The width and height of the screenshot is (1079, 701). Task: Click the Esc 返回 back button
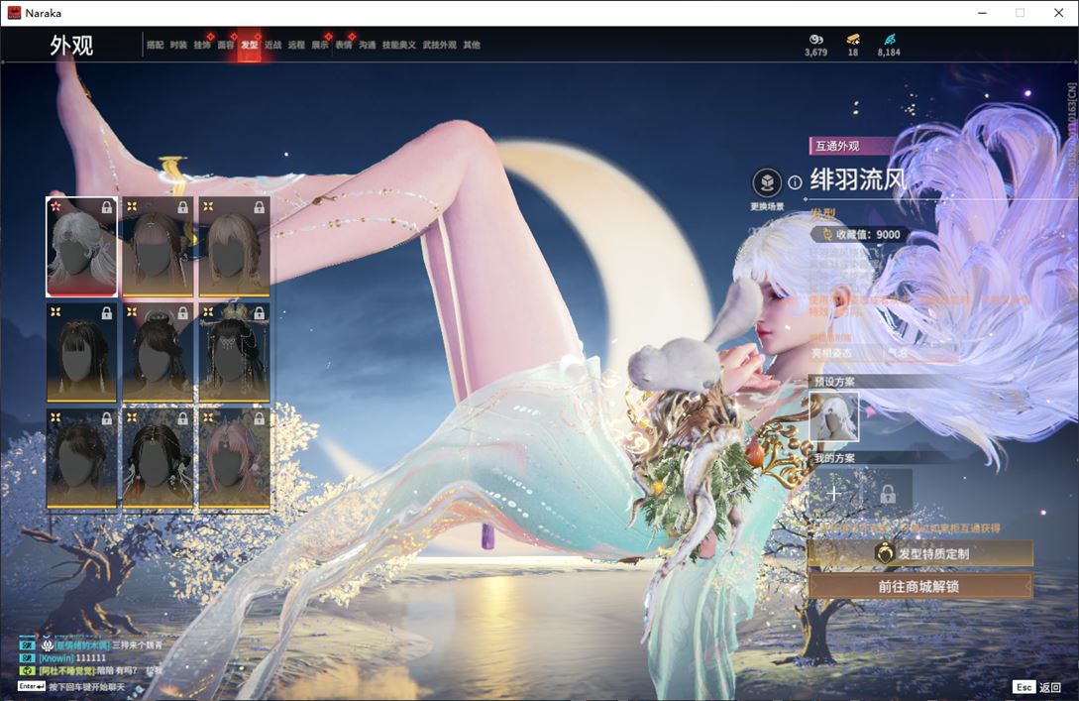(1037, 687)
